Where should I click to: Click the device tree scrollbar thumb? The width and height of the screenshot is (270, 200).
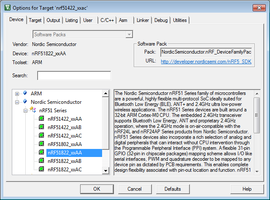point(105,123)
